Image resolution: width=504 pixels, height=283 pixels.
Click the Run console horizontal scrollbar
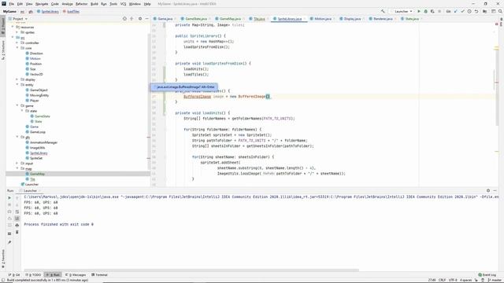click(x=191, y=270)
